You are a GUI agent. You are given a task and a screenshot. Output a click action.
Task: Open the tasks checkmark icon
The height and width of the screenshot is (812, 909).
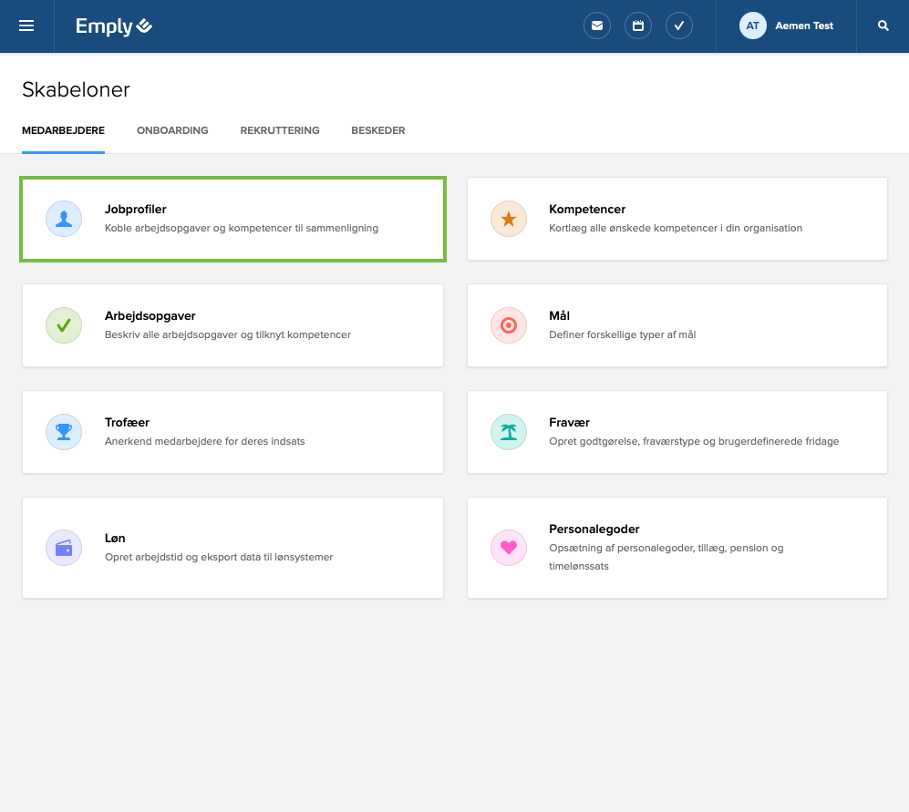click(x=679, y=26)
